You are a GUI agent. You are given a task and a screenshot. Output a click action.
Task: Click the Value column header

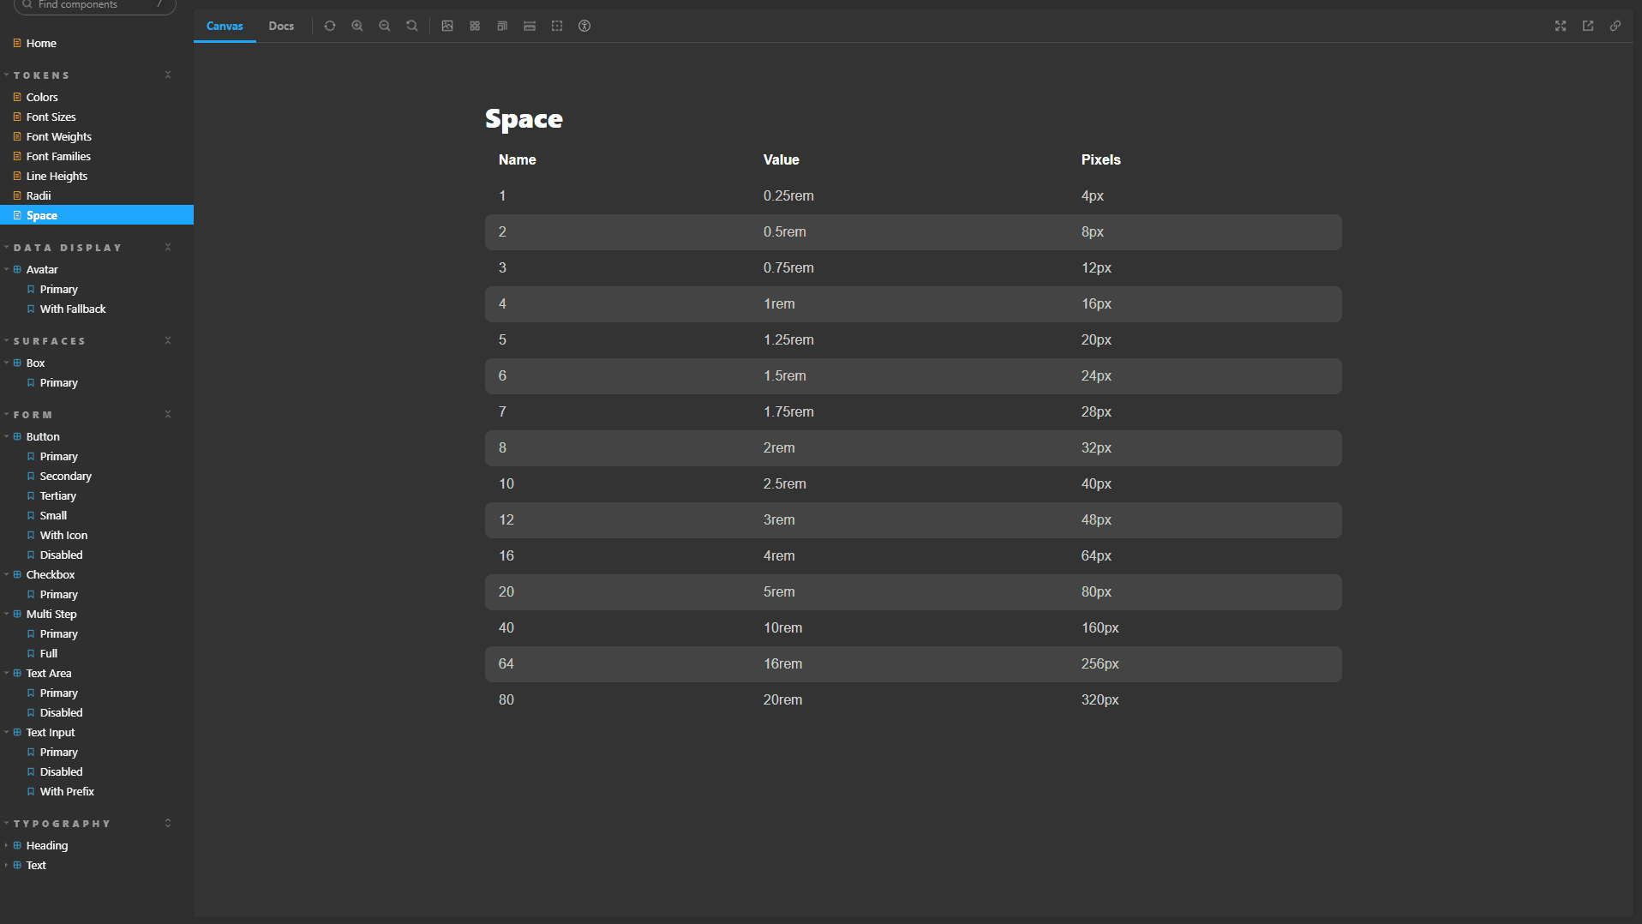click(x=781, y=159)
